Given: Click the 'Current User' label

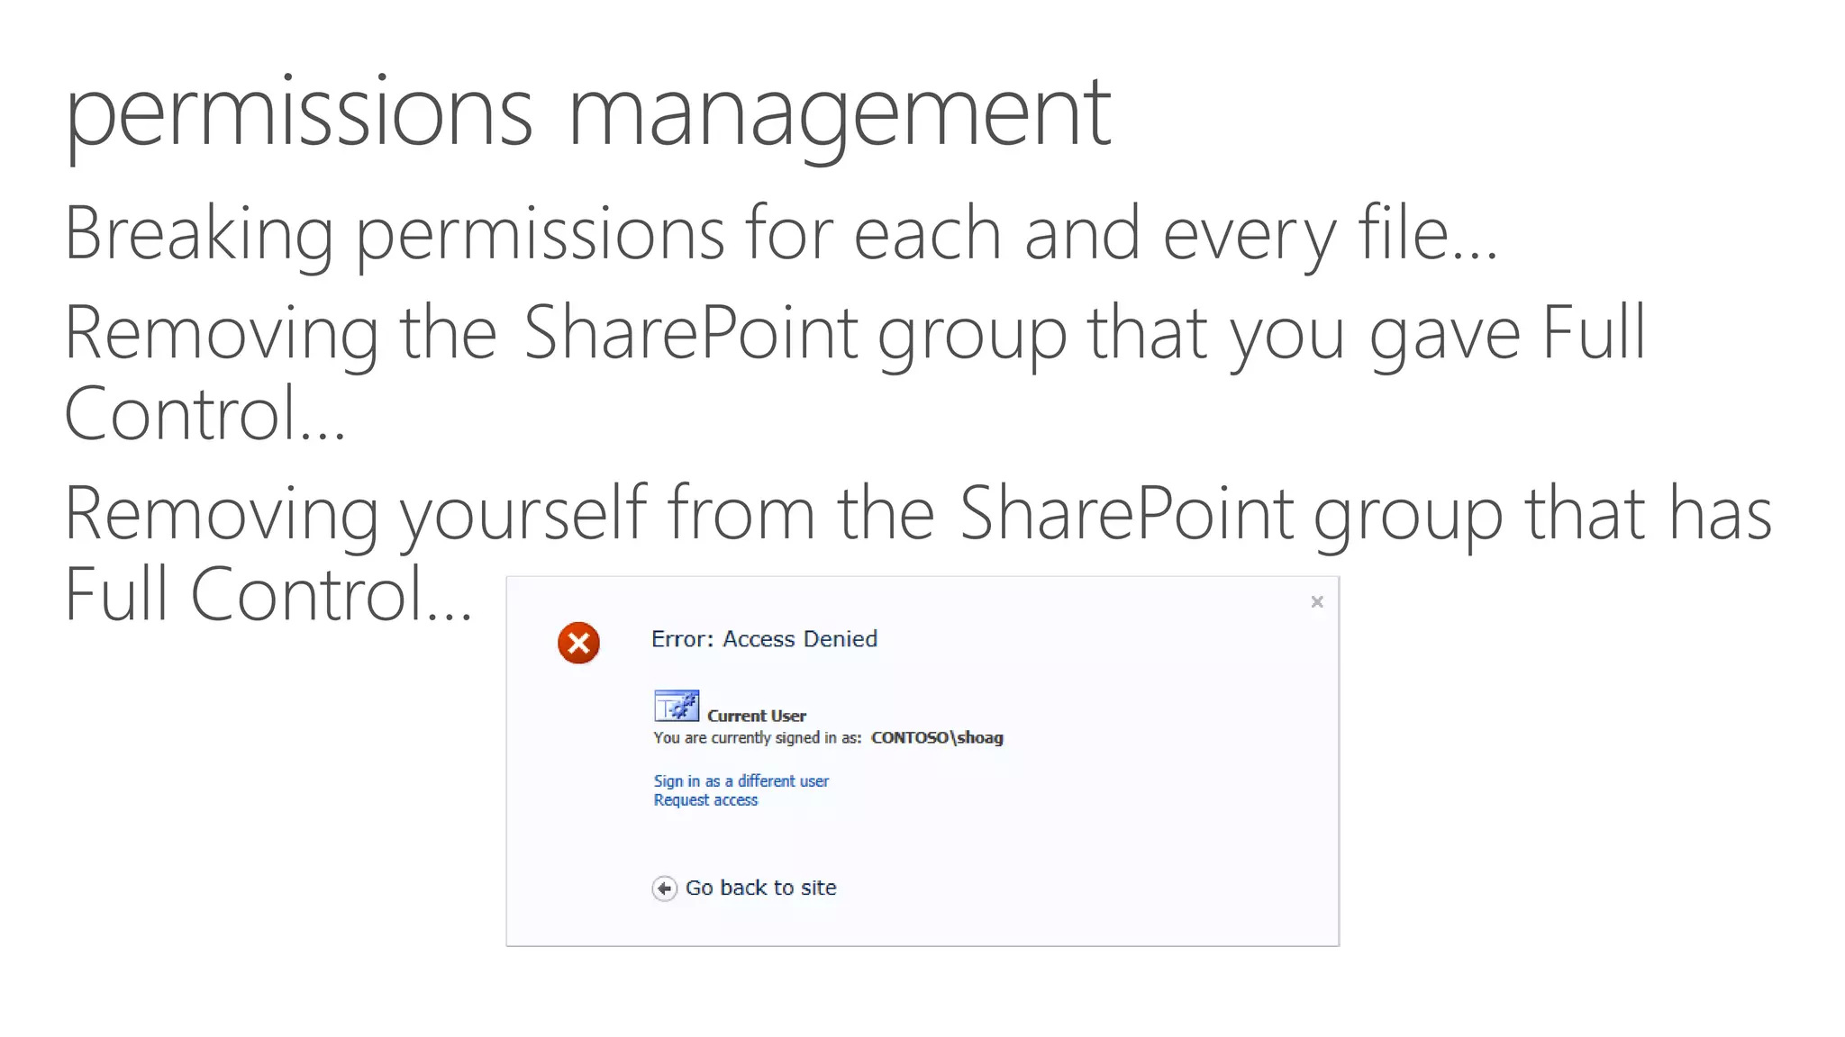Looking at the screenshot, I should (756, 716).
